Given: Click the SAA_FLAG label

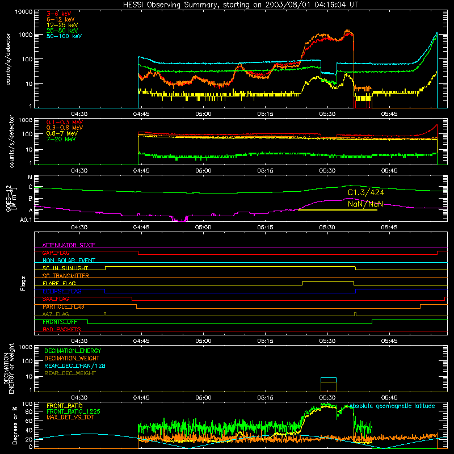Looking at the screenshot, I should click(56, 299).
